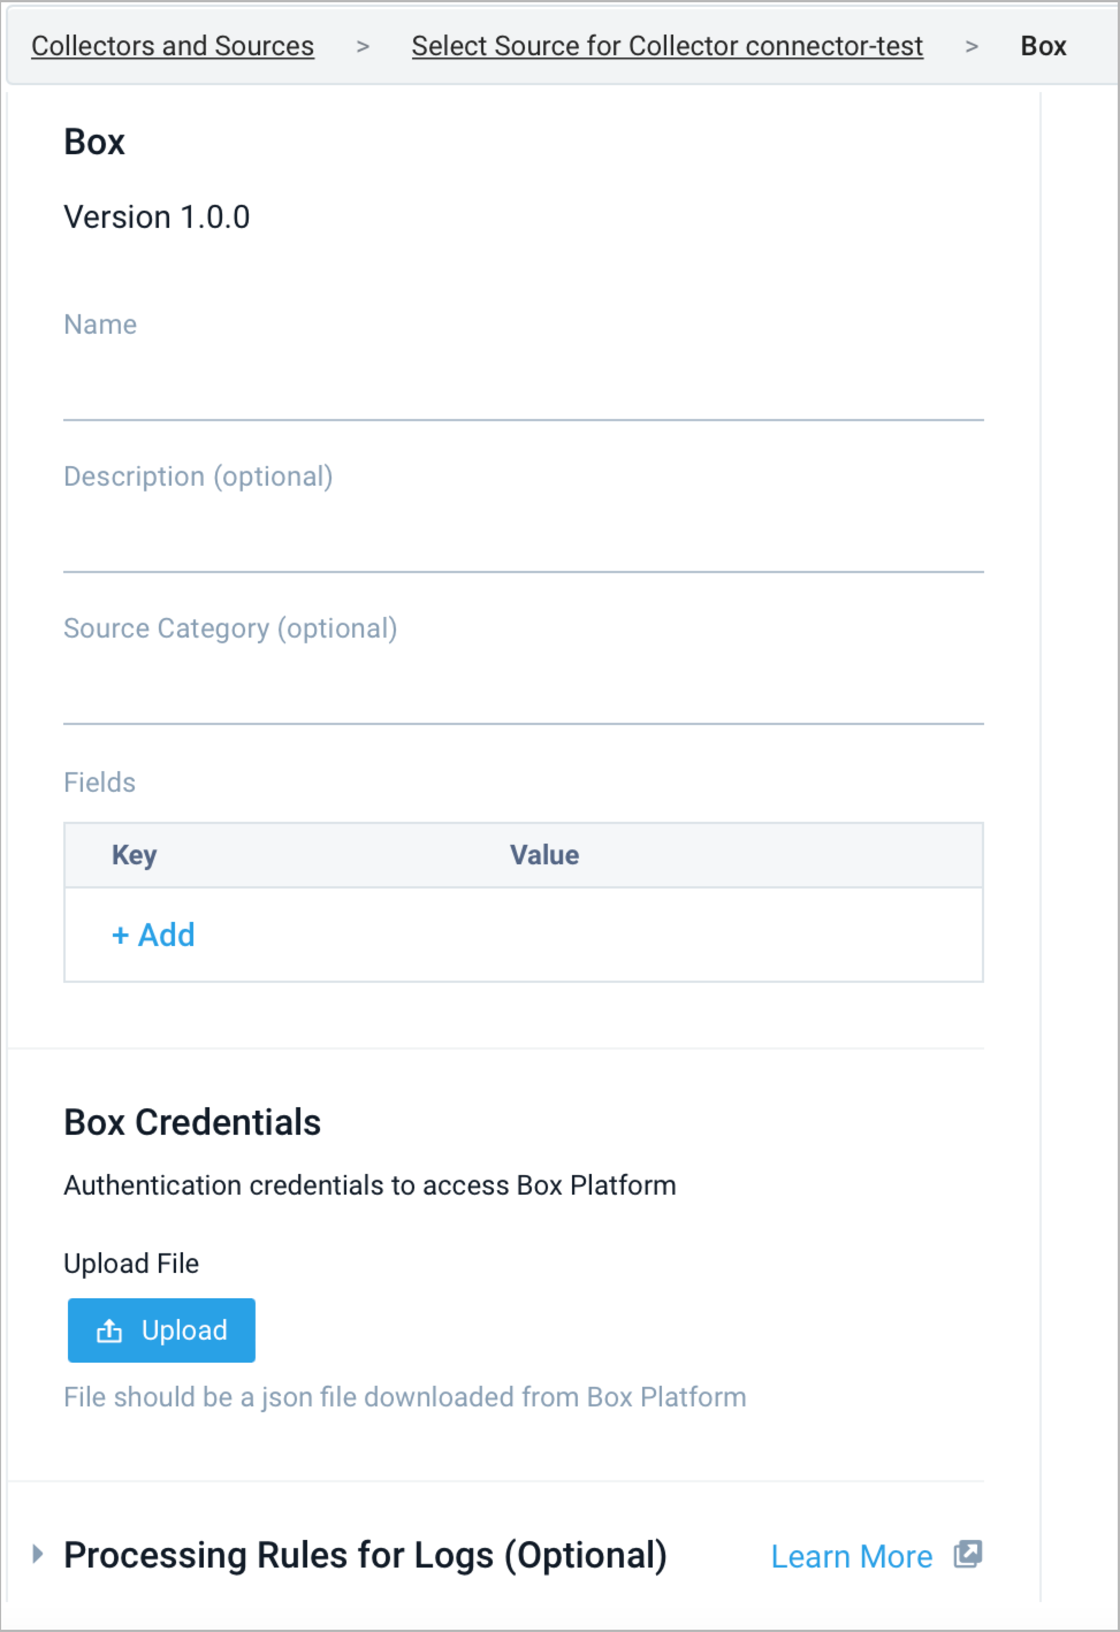Open Select Source for Collector connector-test
The image size is (1120, 1632).
coord(667,45)
